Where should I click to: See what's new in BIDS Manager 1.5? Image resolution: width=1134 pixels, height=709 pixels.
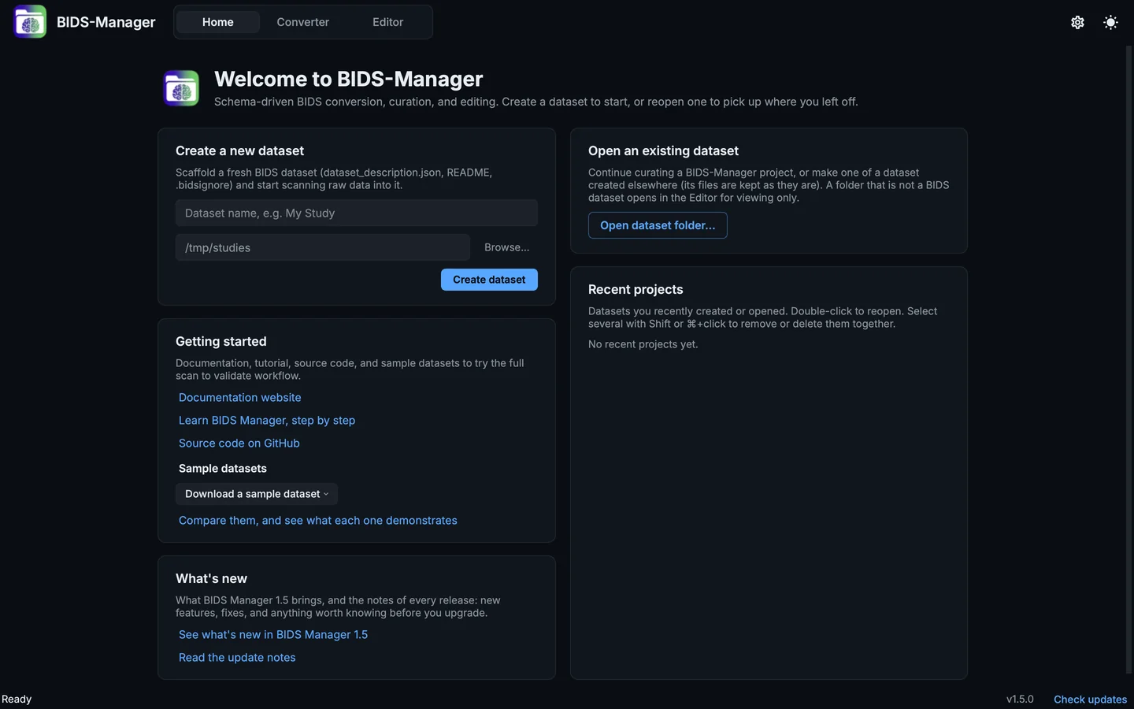coord(273,635)
